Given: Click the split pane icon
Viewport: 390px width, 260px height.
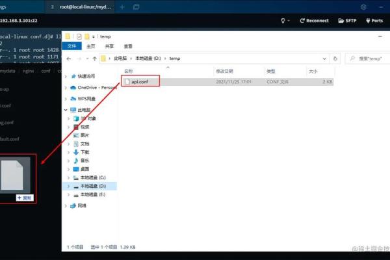Looking at the screenshot, I should 136,7.
